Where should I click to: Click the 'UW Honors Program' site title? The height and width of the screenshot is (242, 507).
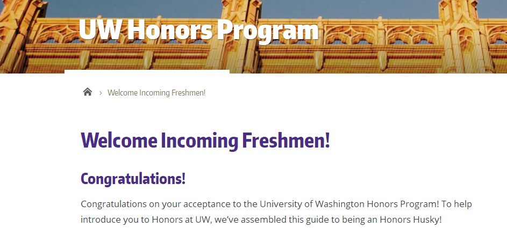click(x=198, y=30)
